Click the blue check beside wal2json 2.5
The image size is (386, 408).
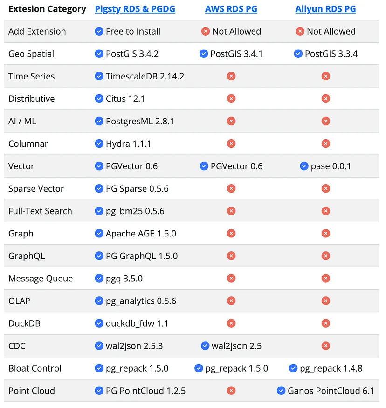click(x=205, y=346)
